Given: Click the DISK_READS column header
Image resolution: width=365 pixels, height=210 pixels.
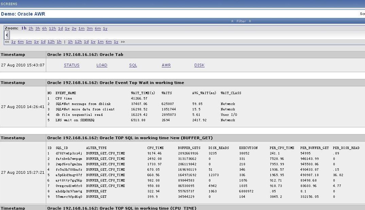Looking at the screenshot, I should point(219,148).
